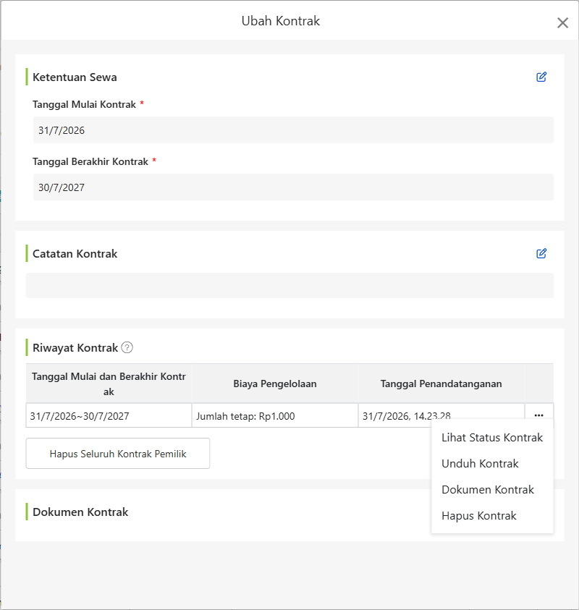Select the Jumlah tetap: Rp1.000 cell
The height and width of the screenshot is (610, 579).
tap(275, 416)
